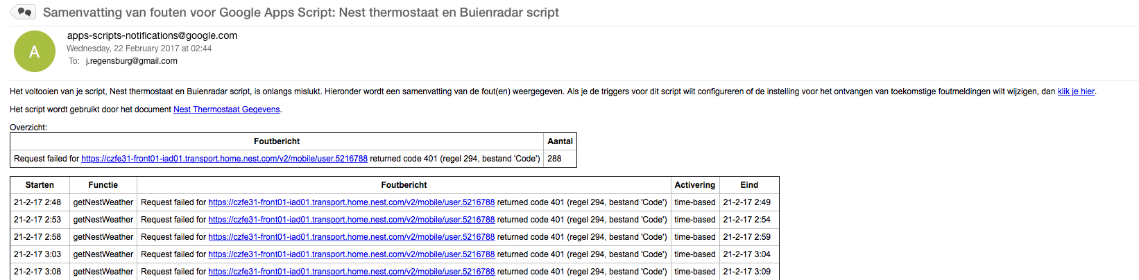Open the failed request URL in 2:58 row
Image resolution: width=1139 pixels, height=280 pixels.
pyautogui.click(x=351, y=237)
